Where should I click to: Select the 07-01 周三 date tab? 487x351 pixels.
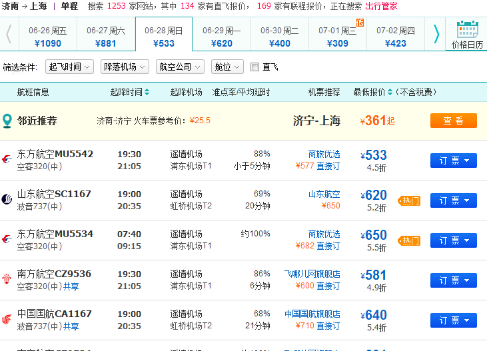tap(338, 34)
